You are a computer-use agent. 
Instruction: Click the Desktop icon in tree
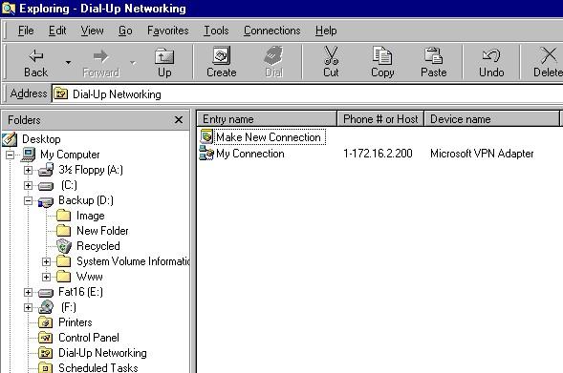point(10,139)
